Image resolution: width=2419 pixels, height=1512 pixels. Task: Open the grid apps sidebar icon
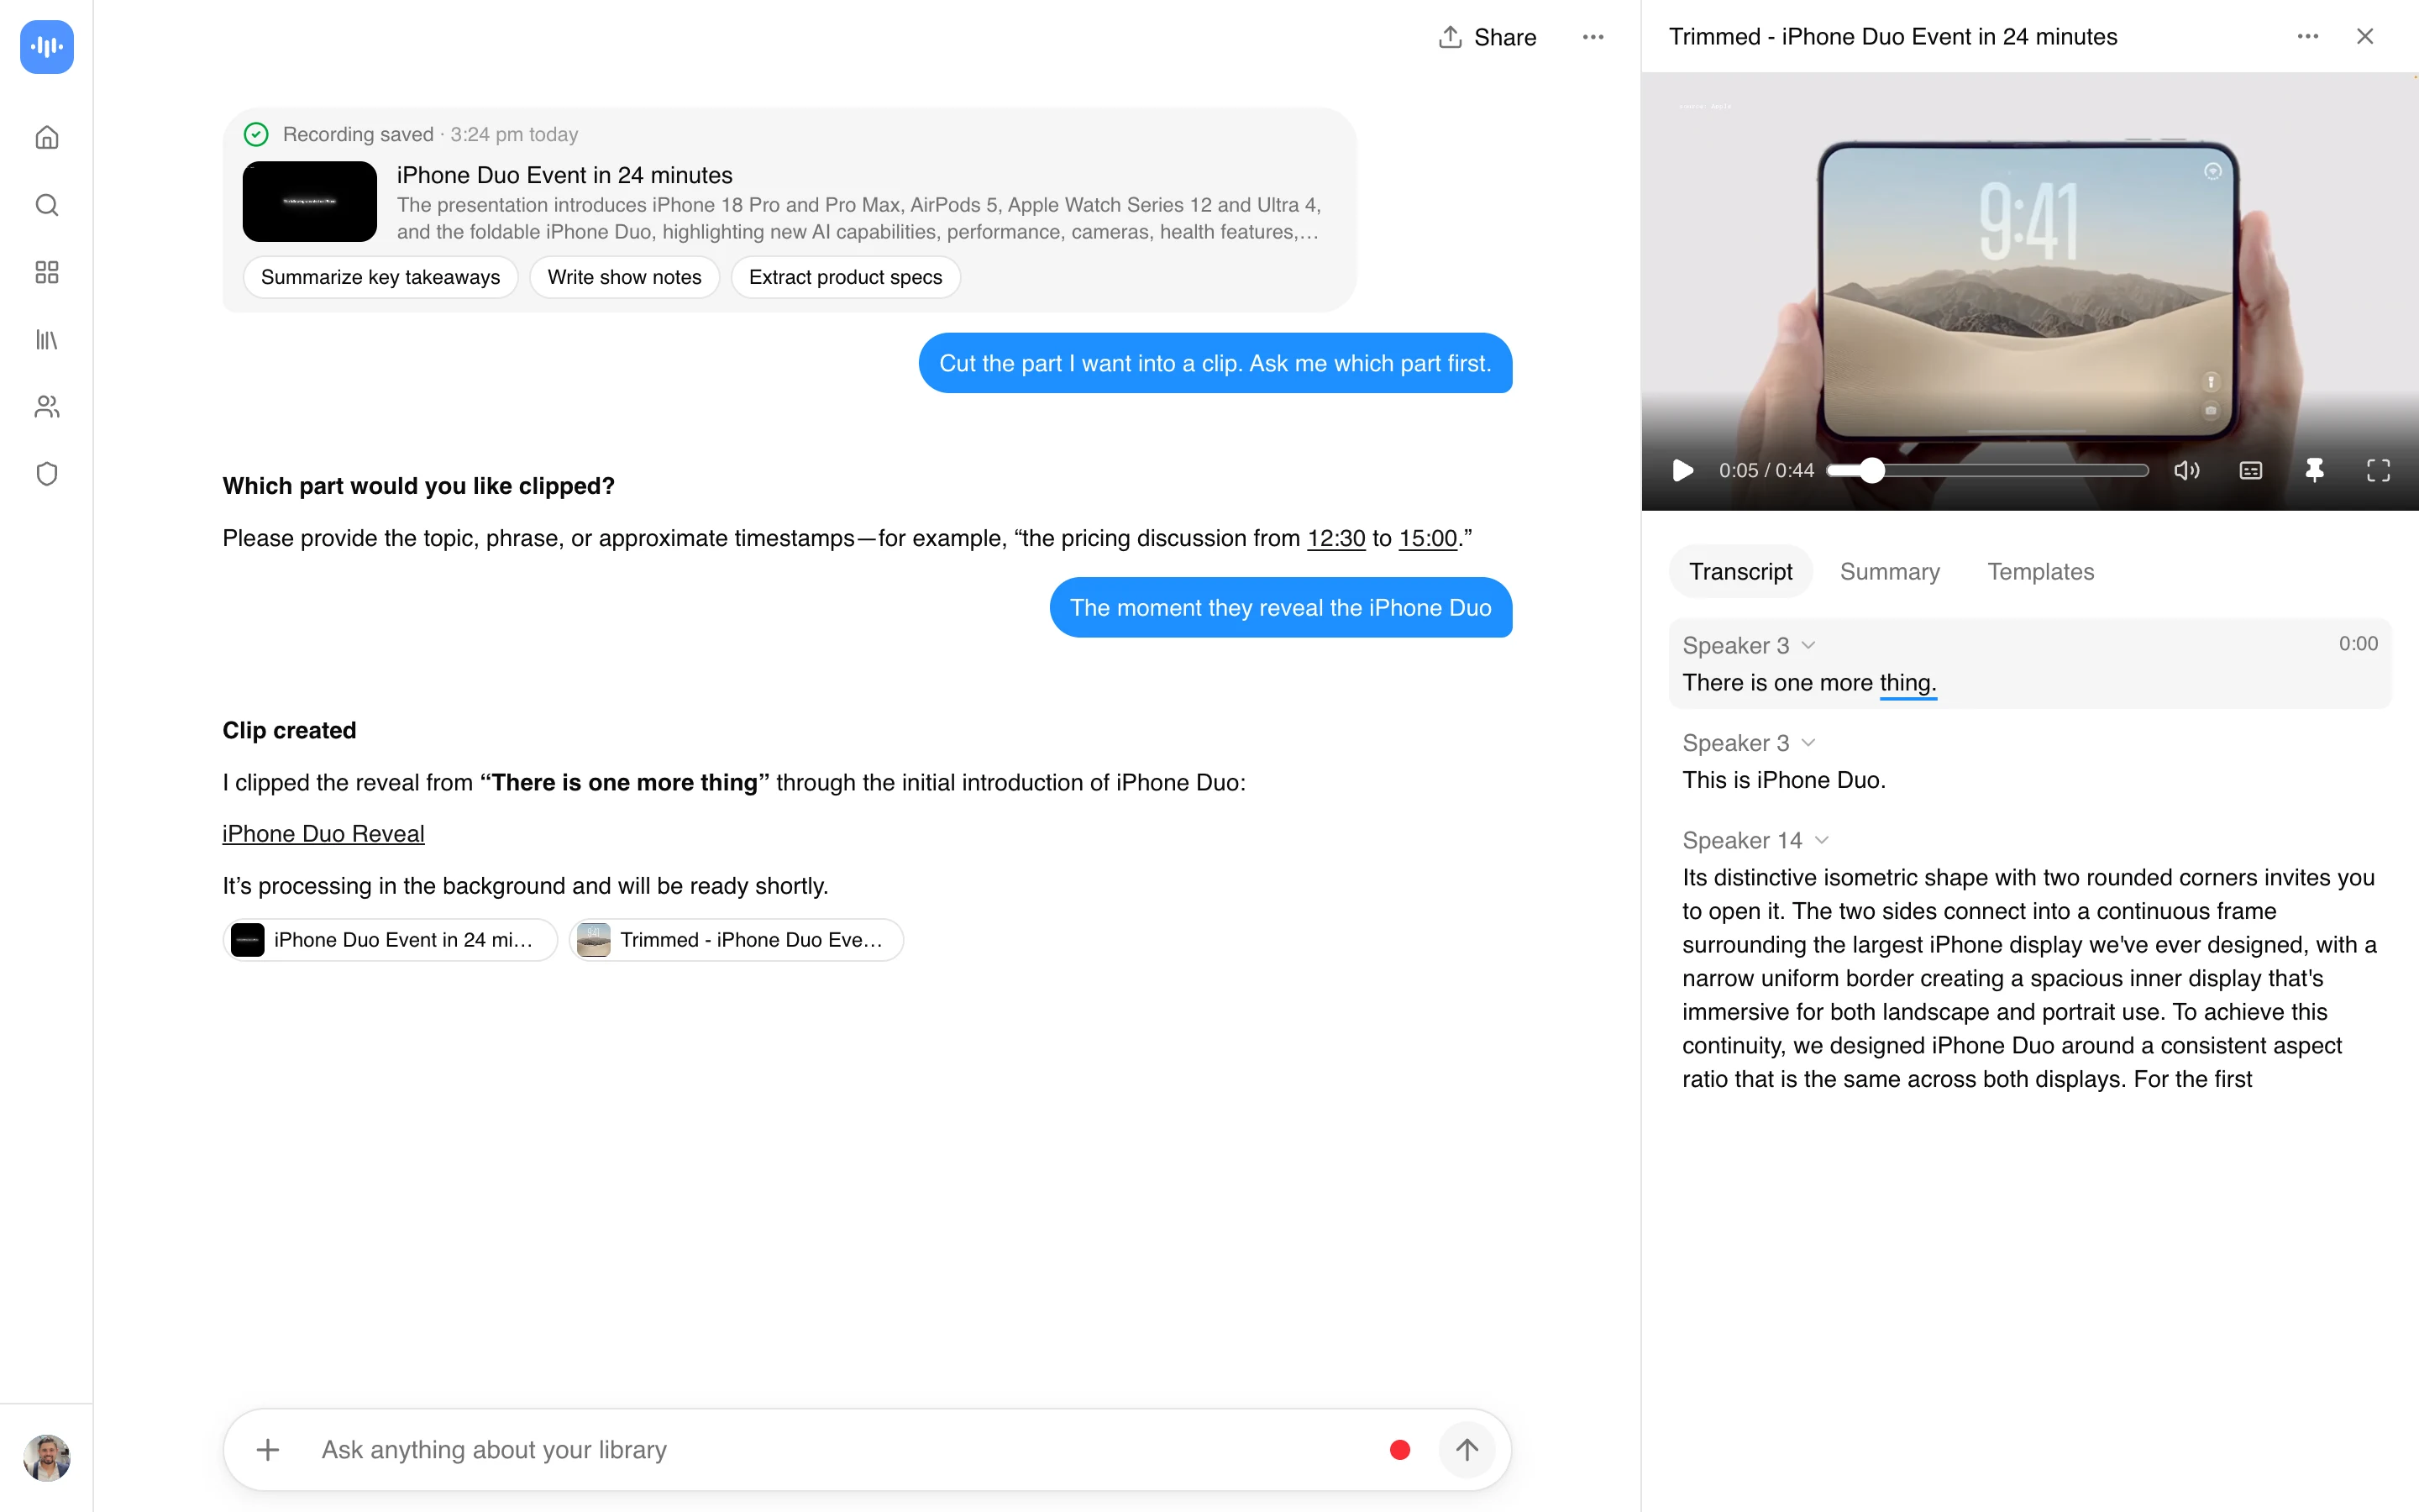(x=47, y=272)
